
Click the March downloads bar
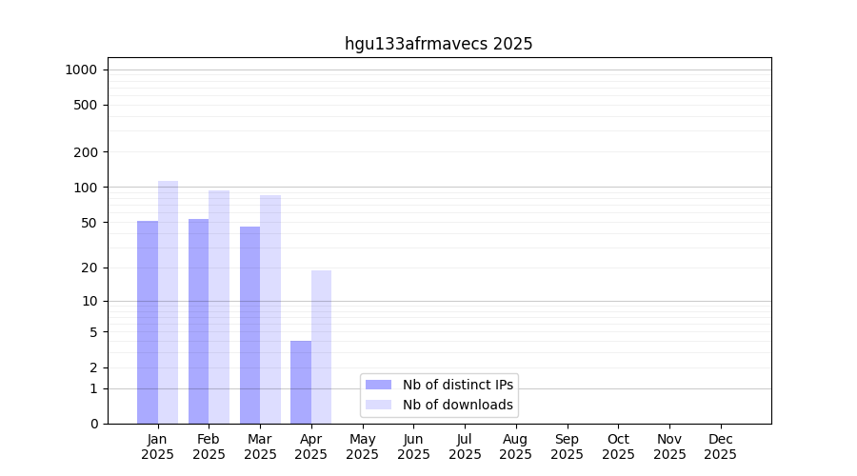tap(270, 309)
